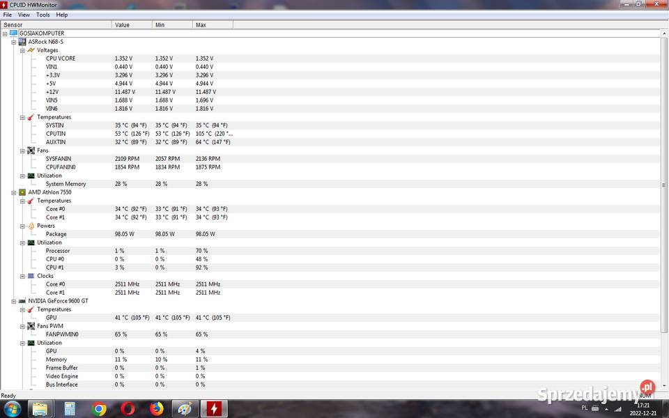Viewport: 669px width, 418px height.
Task: Click the scroll down arrow
Action: coord(664,386)
